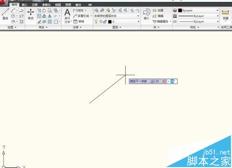The image size is (232, 168).
Task: Click the object color wheel icon
Action: [x=175, y=11]
